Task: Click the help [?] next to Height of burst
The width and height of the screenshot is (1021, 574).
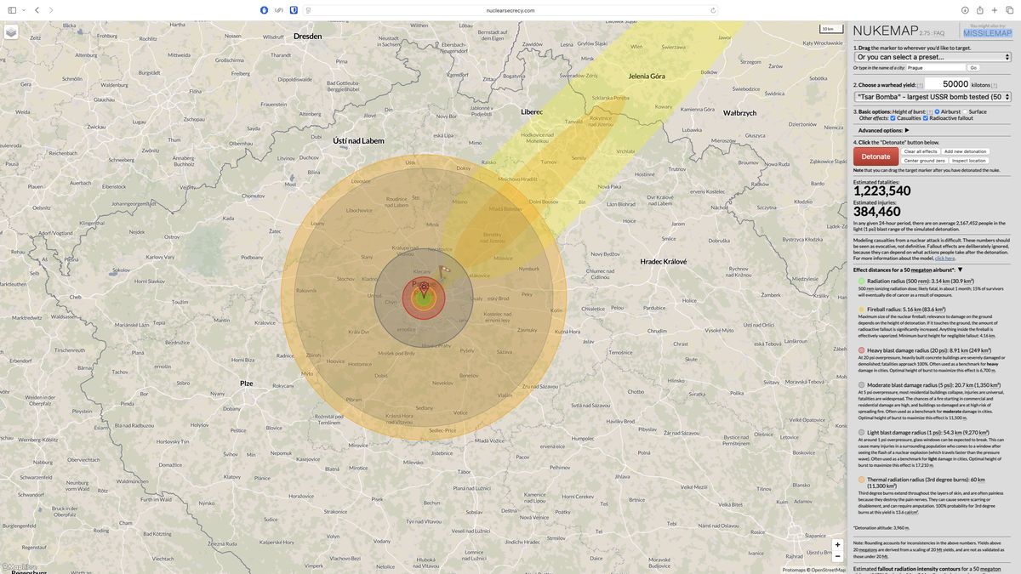Action: (x=930, y=111)
